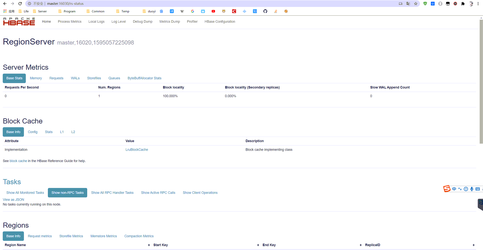Open the Temp bookmarks folder

pos(123,11)
